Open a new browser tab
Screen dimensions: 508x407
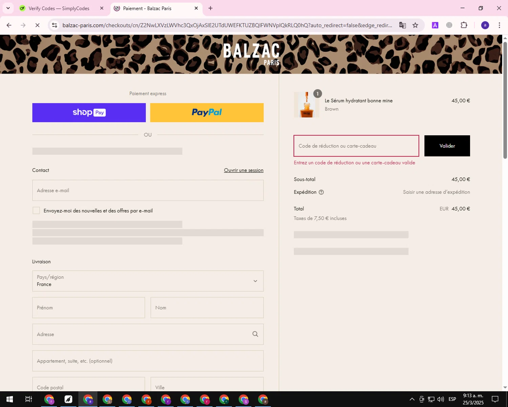click(210, 8)
